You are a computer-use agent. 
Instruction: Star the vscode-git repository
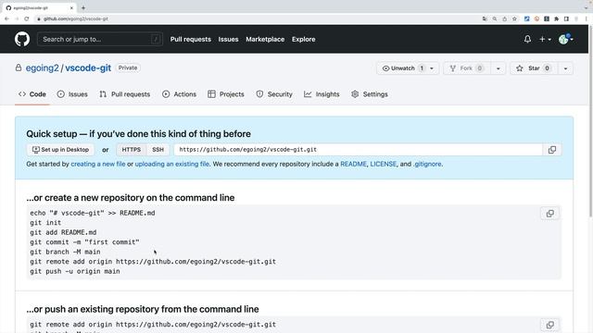pyautogui.click(x=534, y=68)
